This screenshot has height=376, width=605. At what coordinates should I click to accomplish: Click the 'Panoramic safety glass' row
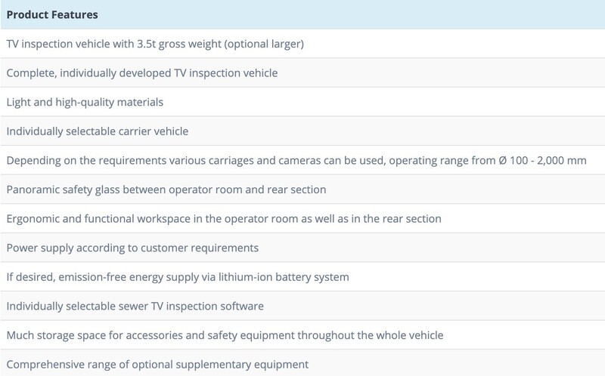point(166,190)
